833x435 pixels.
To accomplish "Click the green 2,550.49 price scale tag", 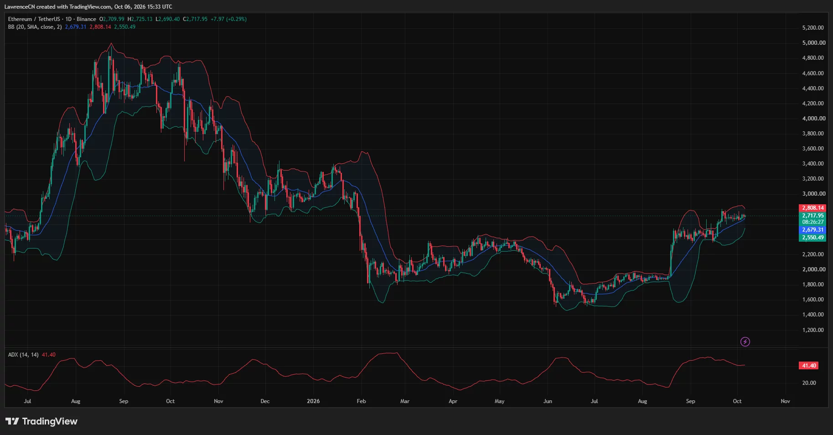I will tap(813, 238).
